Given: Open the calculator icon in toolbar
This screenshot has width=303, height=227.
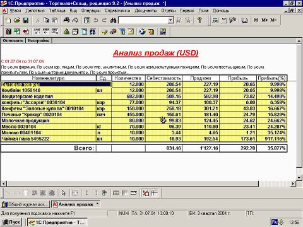Looking at the screenshot, I should tap(215, 20).
